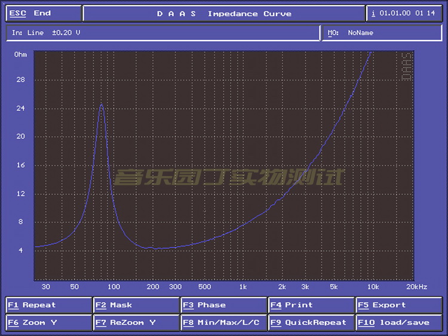Click the DAAS Impedance Curve title bar

coord(224,13)
